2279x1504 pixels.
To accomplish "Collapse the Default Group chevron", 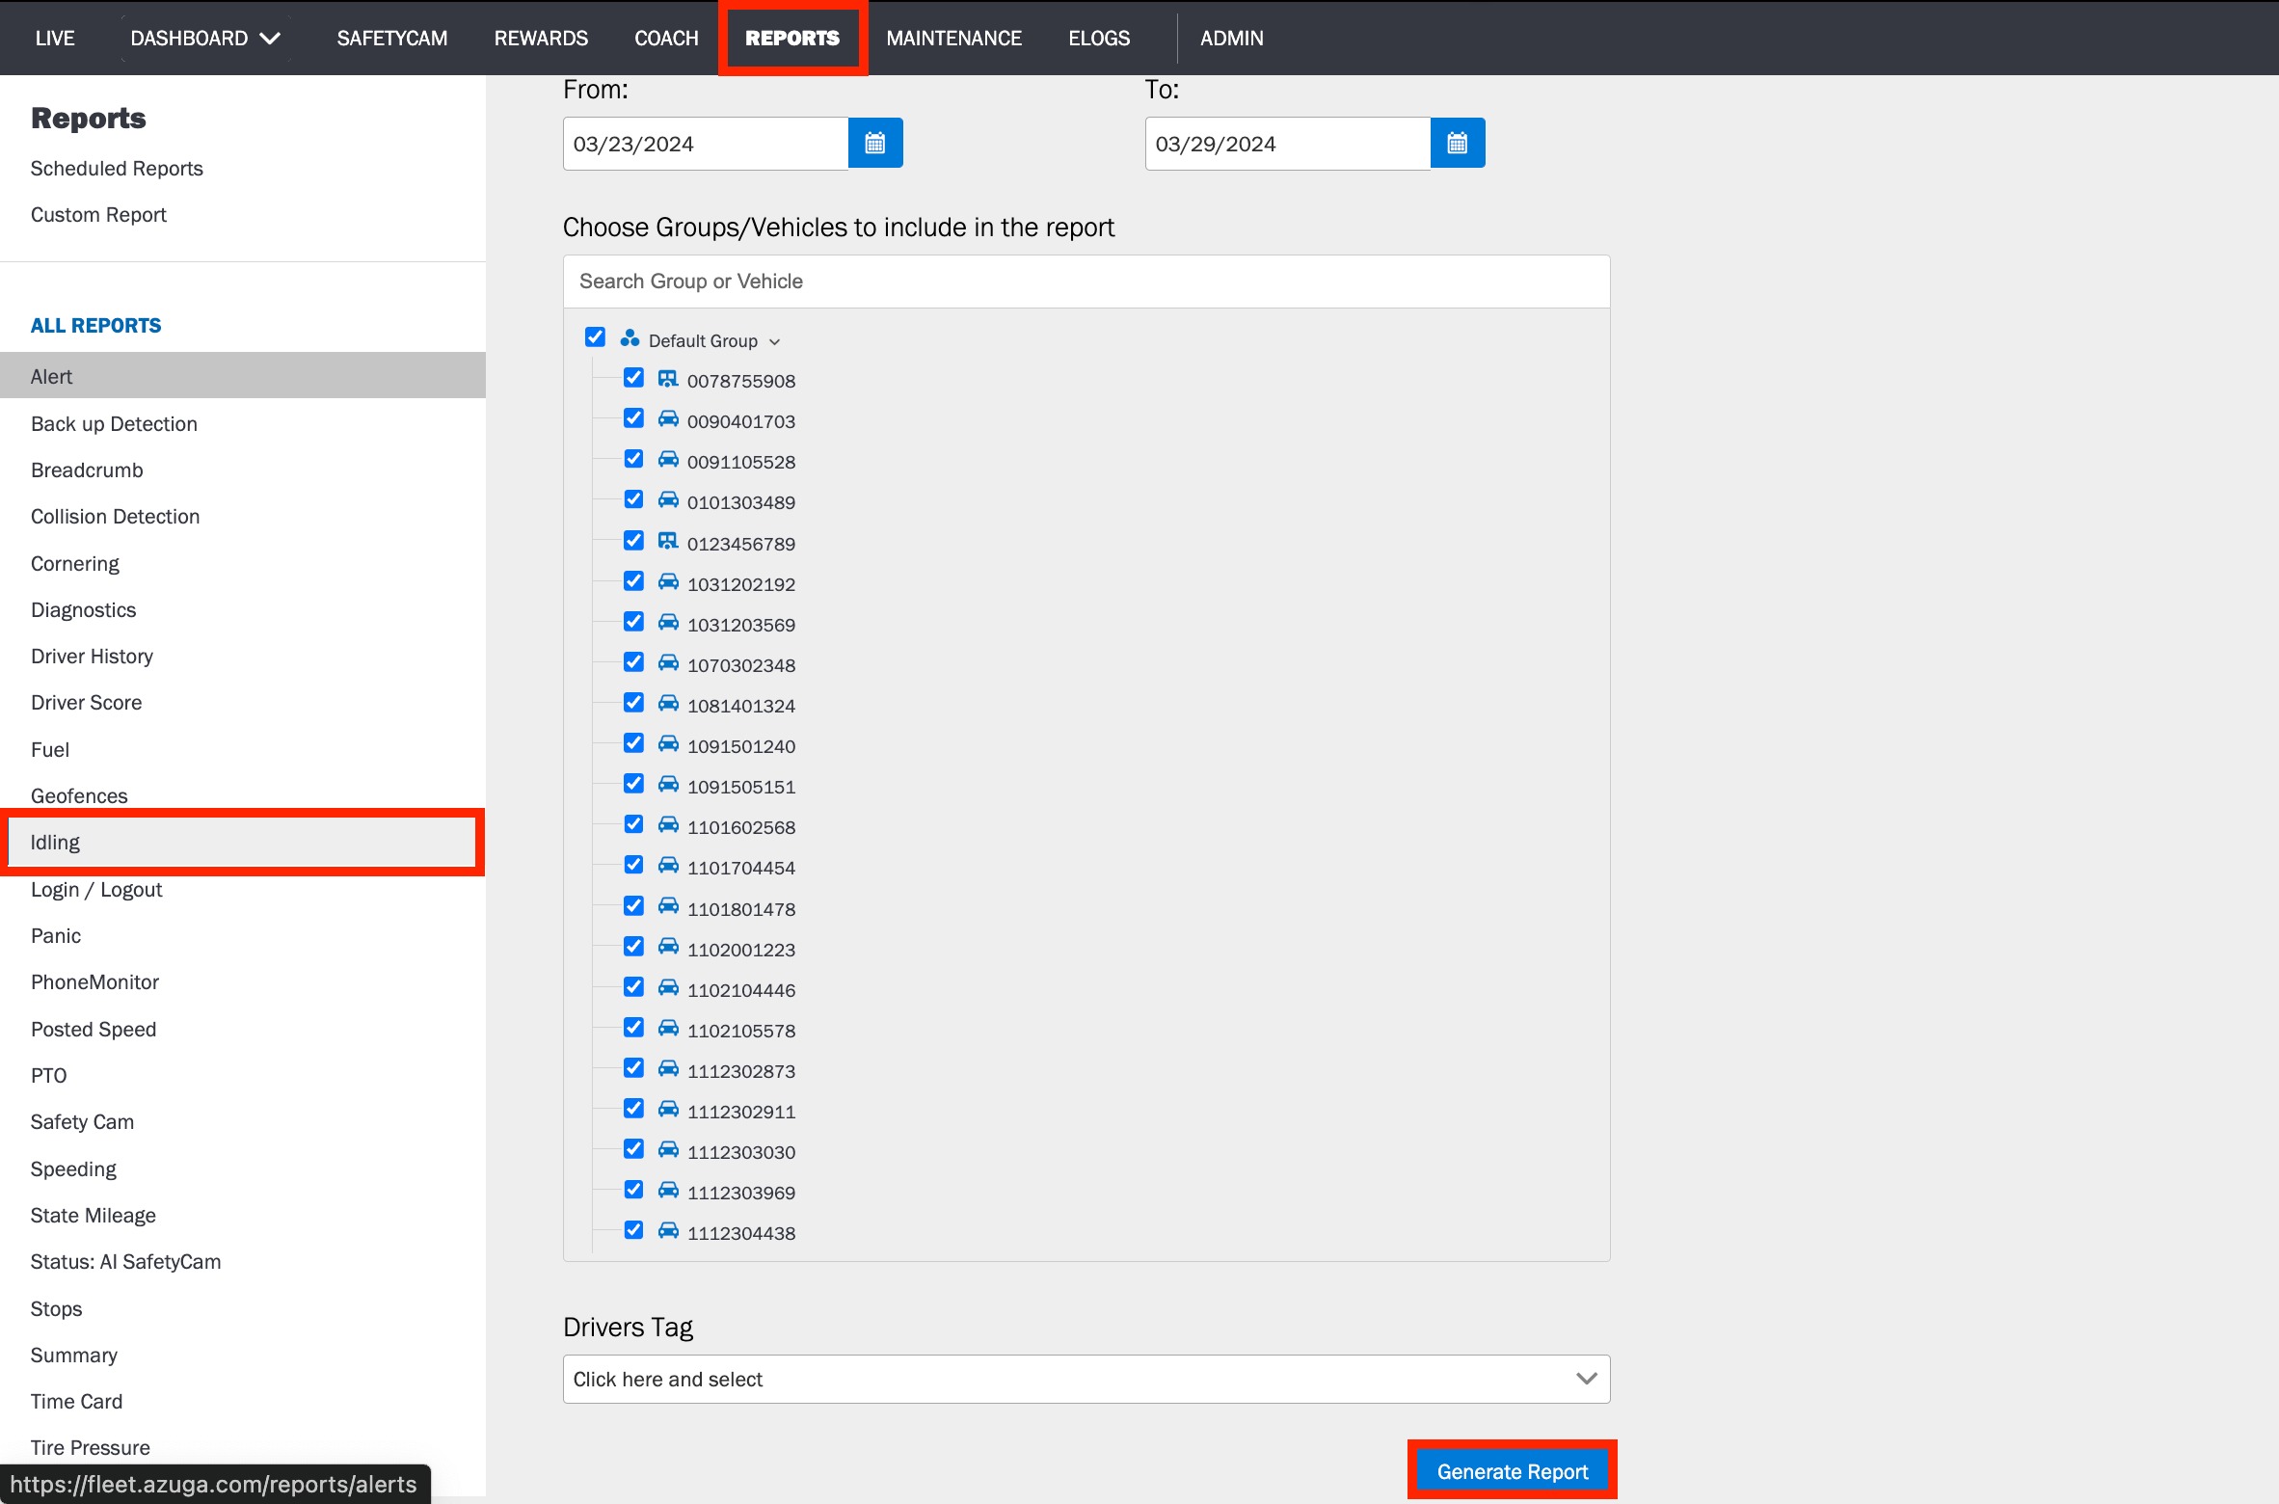I will (774, 342).
